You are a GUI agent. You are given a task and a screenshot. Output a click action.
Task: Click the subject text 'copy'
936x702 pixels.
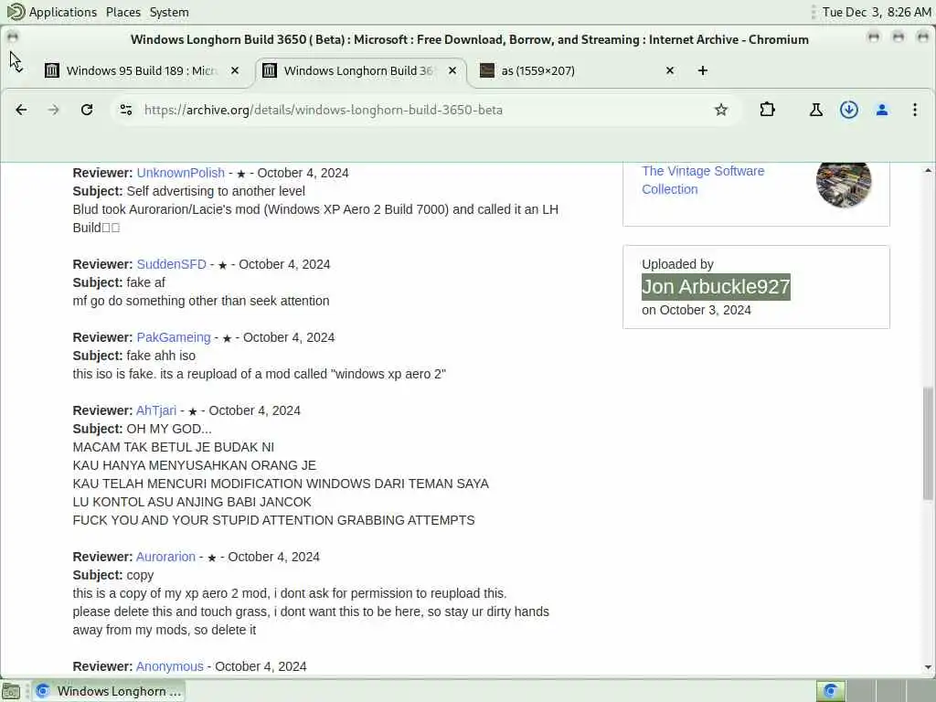[140, 576]
